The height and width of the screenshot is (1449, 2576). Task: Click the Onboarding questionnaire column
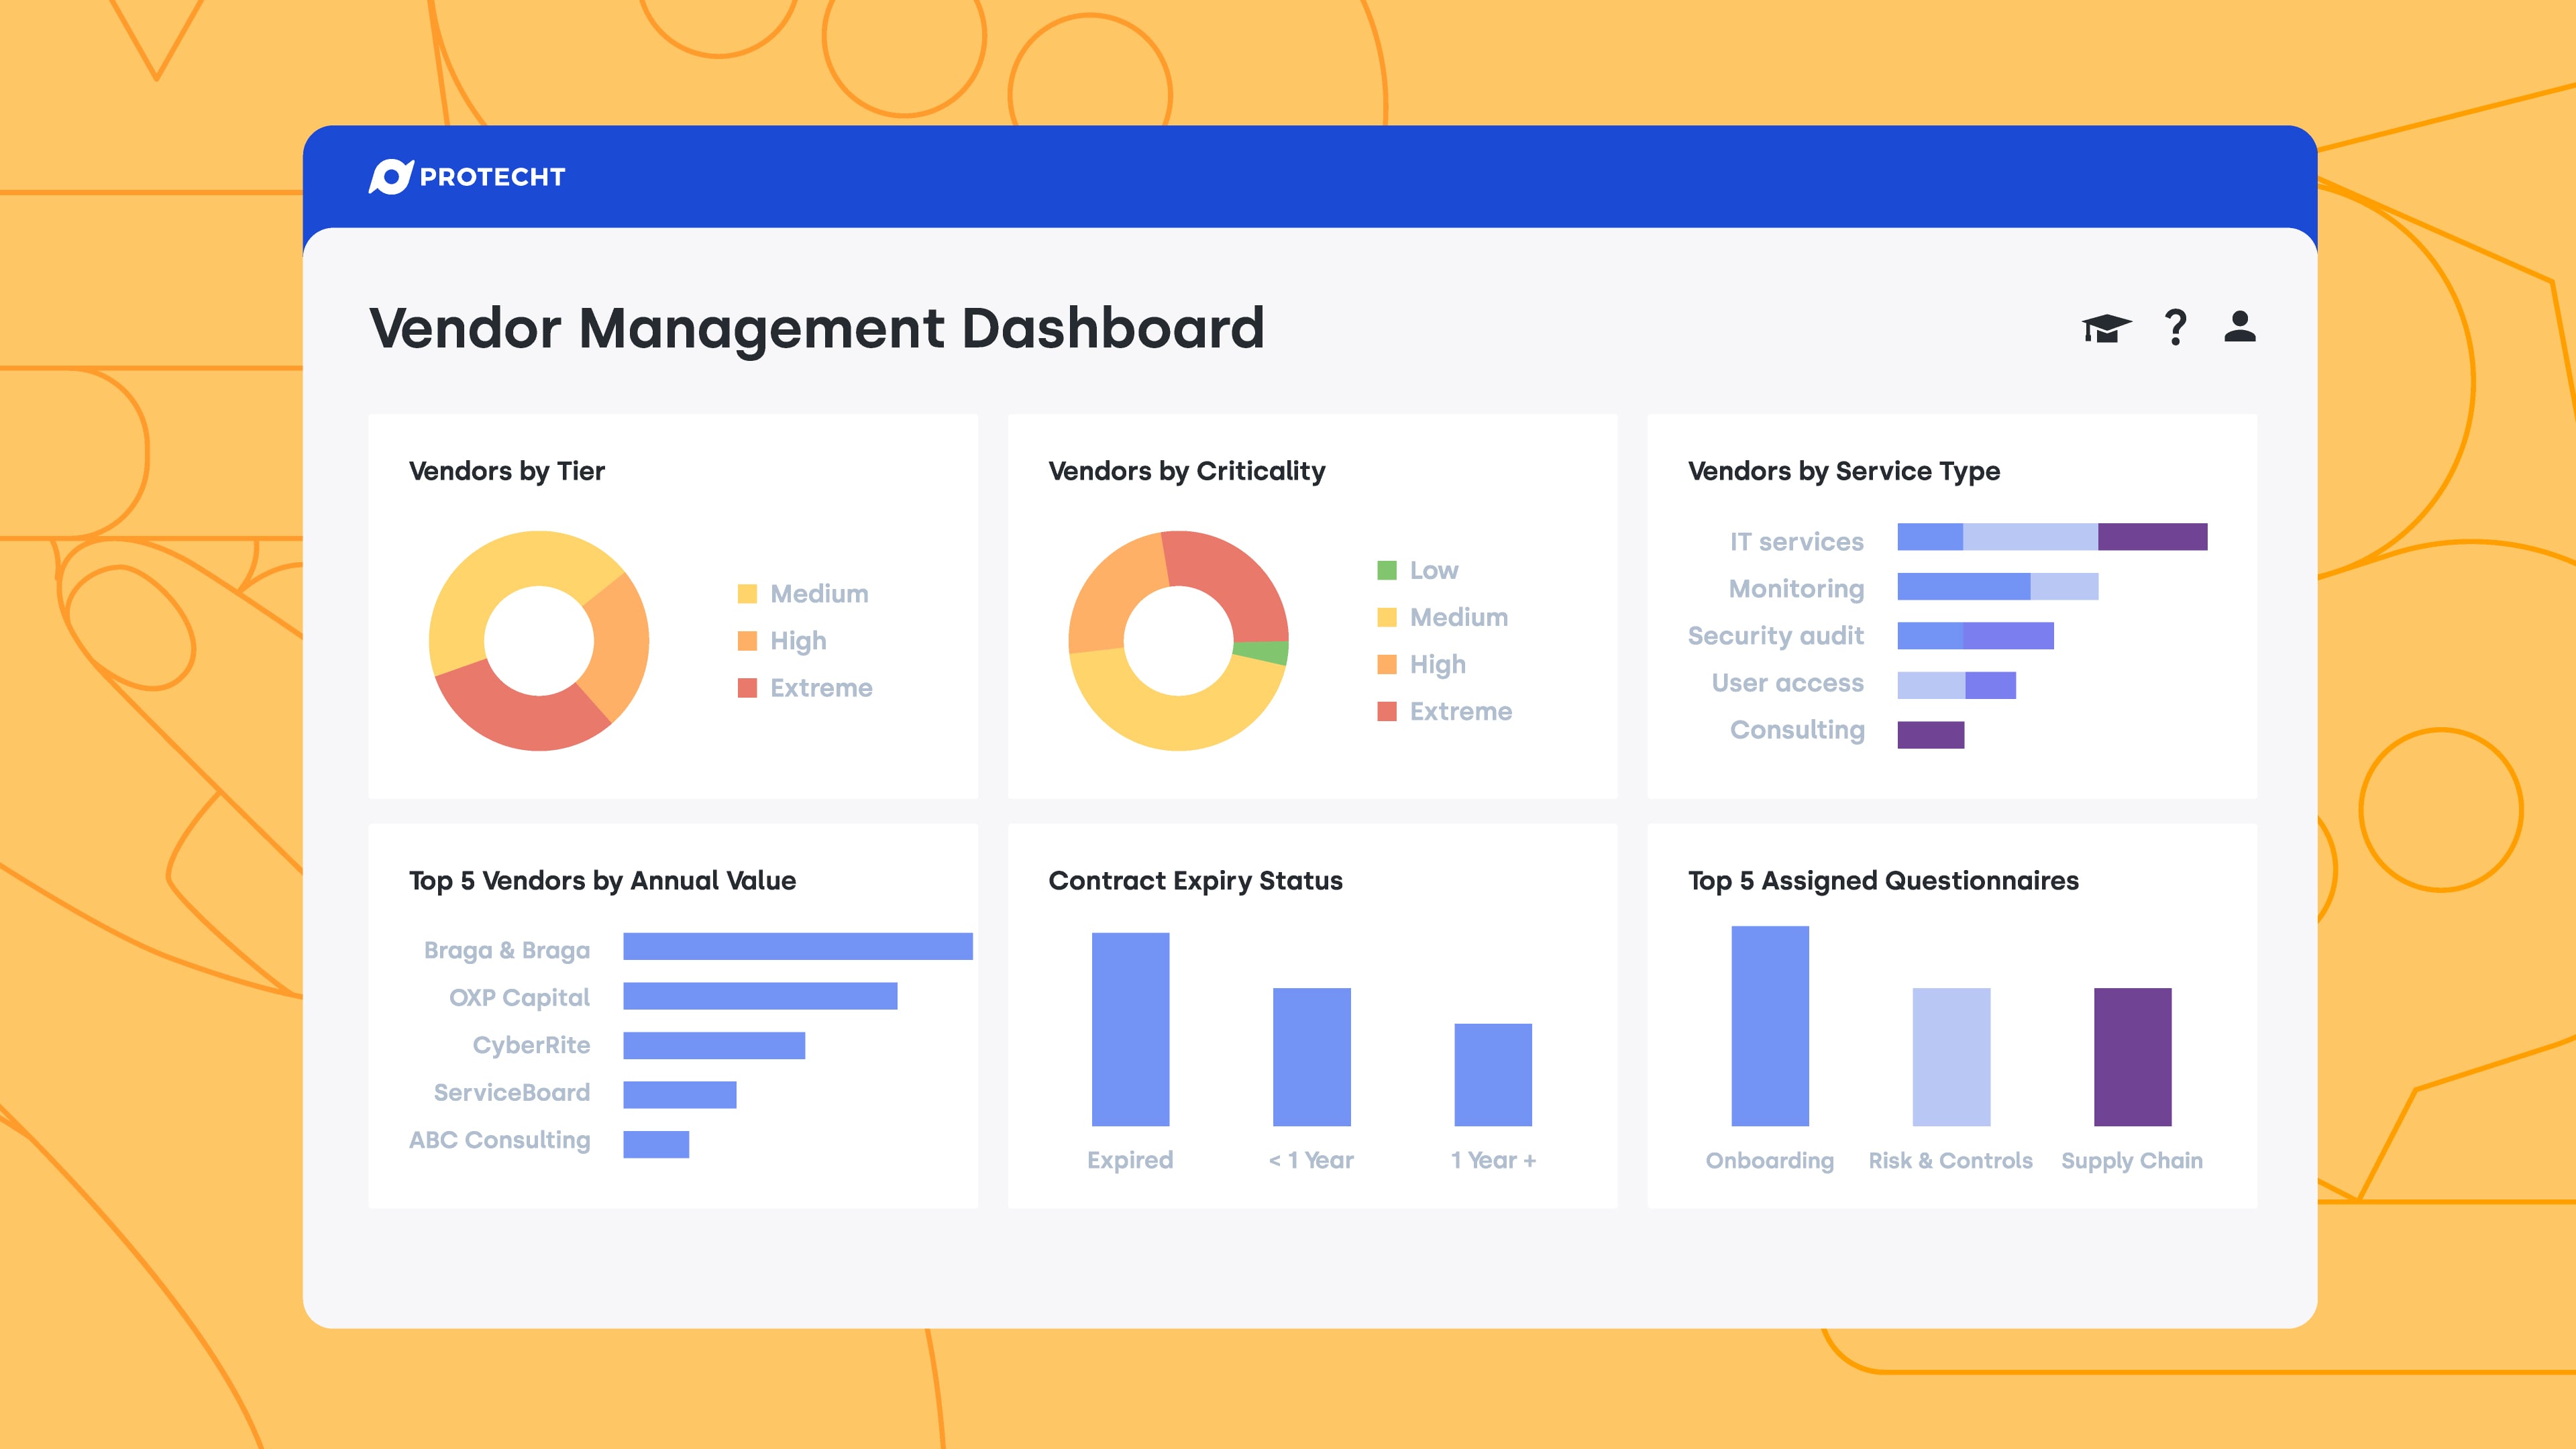1770,1026
